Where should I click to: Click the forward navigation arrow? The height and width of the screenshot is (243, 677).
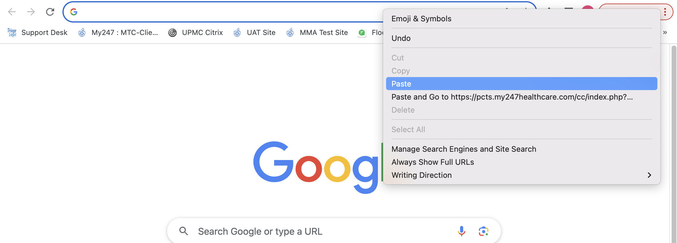[31, 12]
